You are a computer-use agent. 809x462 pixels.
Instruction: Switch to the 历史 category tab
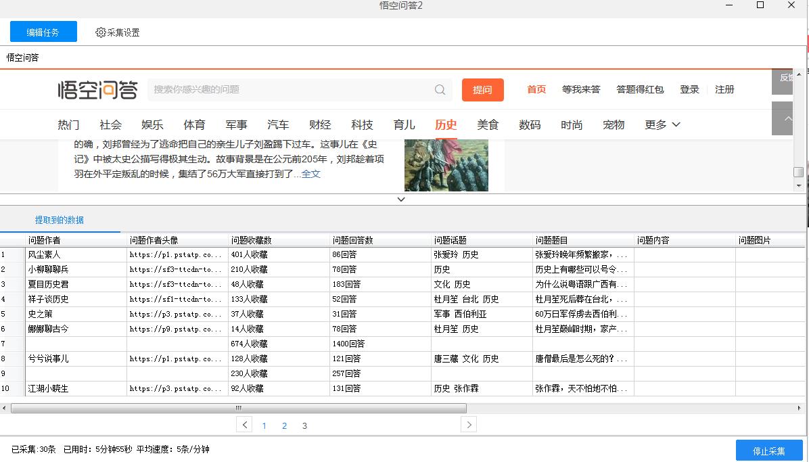click(445, 124)
